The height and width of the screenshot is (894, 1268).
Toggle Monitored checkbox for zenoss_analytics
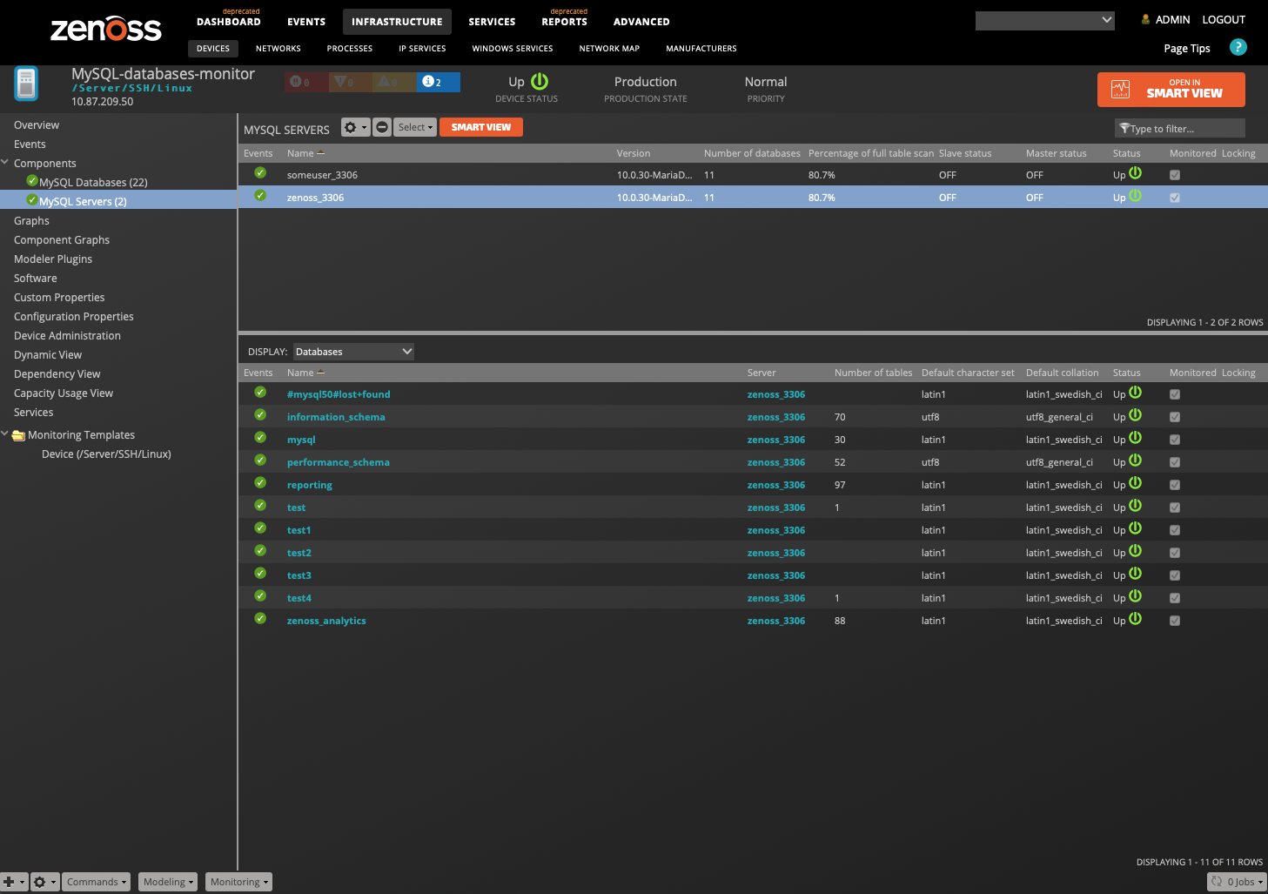click(1175, 621)
